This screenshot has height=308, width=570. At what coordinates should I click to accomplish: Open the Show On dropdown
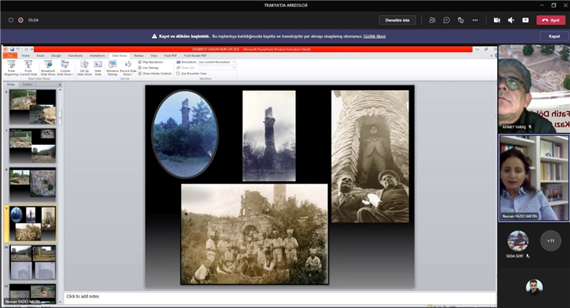[x=217, y=67]
